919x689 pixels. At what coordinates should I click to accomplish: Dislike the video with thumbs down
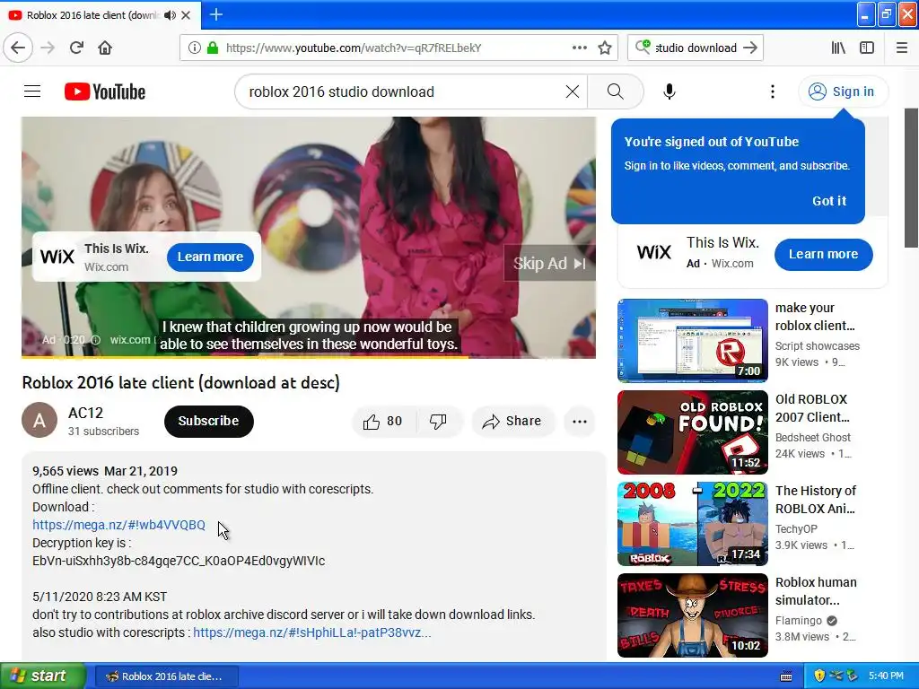[x=439, y=422]
